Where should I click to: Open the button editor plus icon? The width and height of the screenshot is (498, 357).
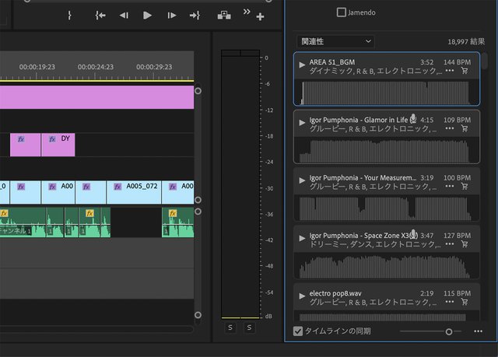point(260,17)
